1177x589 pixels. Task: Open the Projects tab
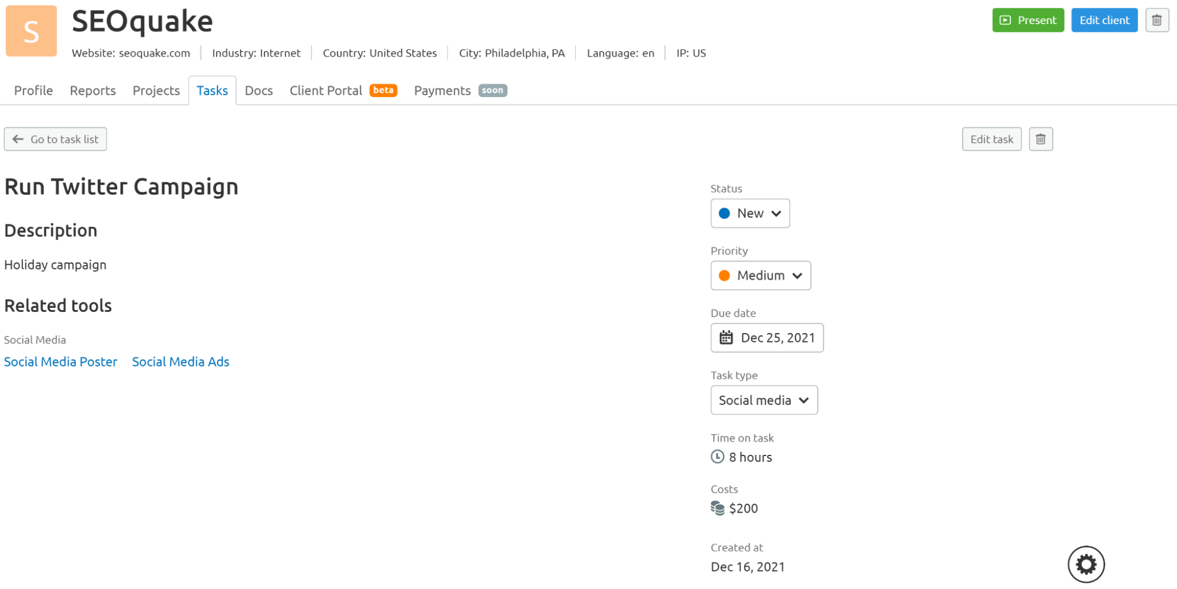(x=156, y=91)
